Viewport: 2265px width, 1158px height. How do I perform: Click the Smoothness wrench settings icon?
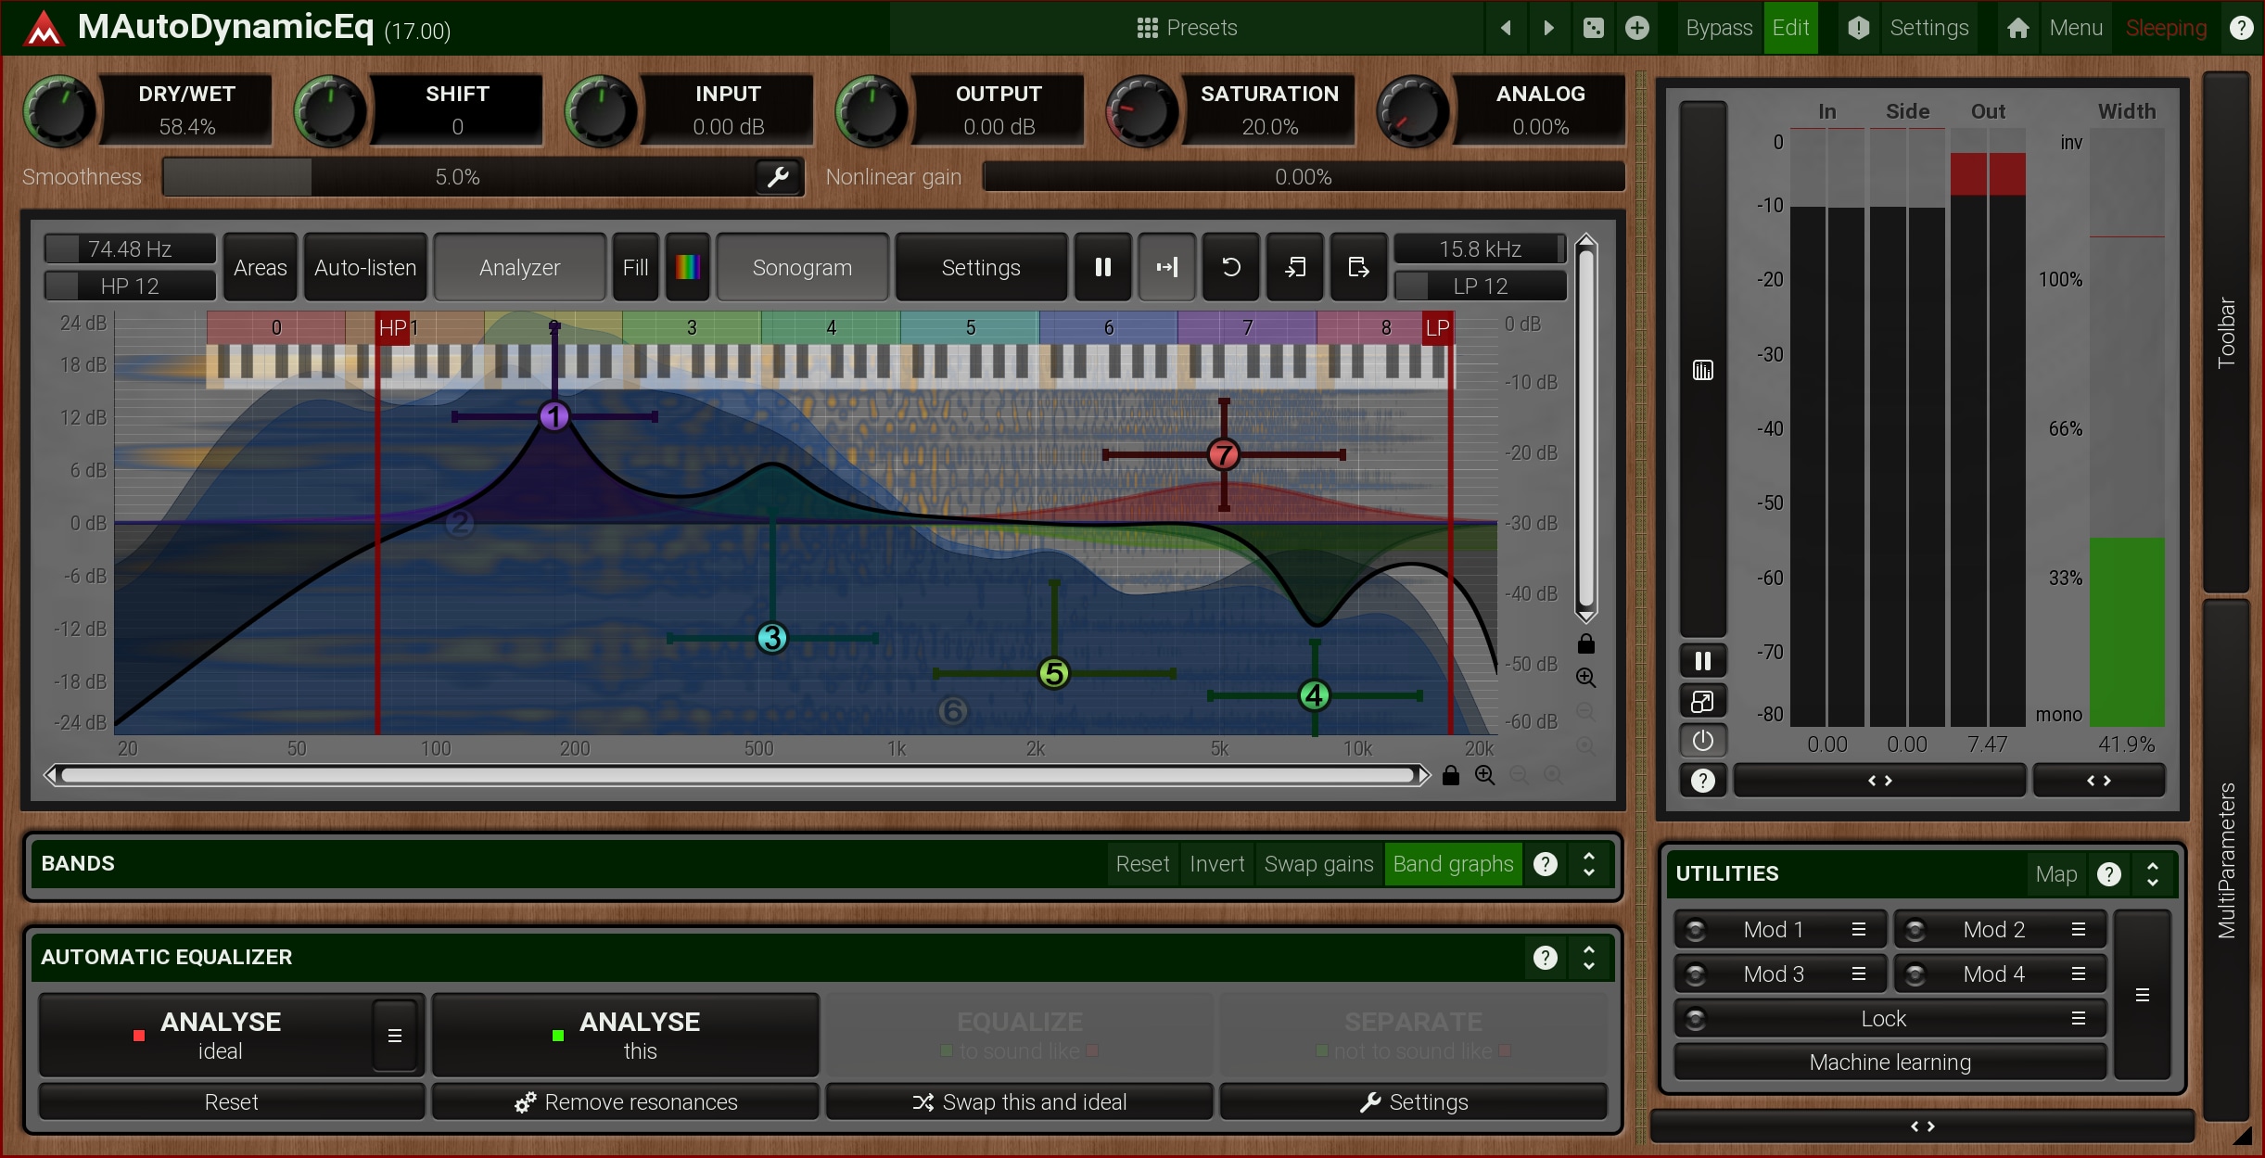click(x=778, y=176)
